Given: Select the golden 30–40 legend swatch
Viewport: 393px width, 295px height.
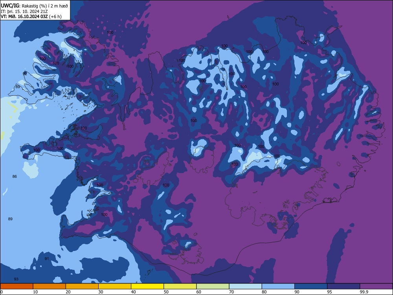Looking at the screenshot, I should [x=115, y=286].
